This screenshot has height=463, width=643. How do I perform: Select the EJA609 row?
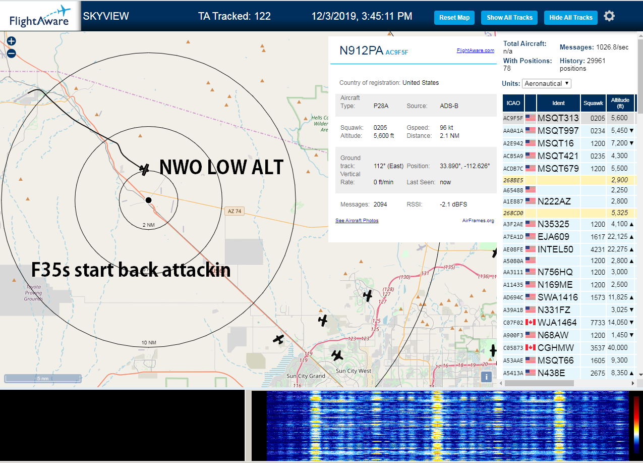(x=569, y=236)
